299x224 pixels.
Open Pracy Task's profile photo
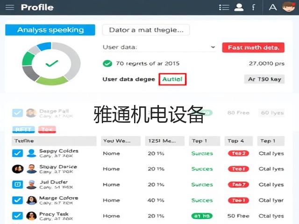point(31,216)
